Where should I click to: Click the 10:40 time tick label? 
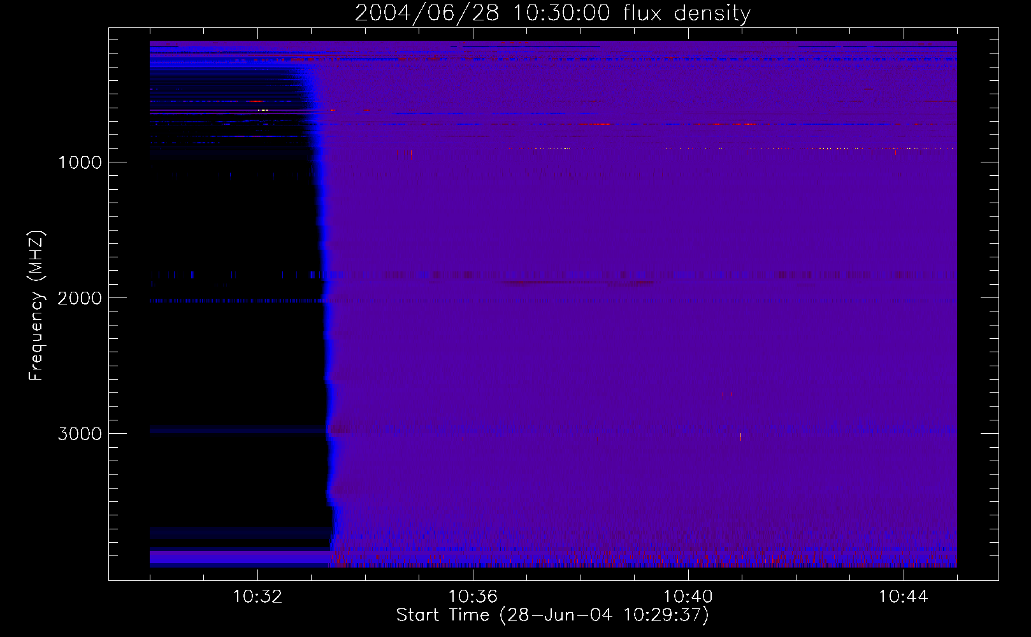pyautogui.click(x=688, y=597)
